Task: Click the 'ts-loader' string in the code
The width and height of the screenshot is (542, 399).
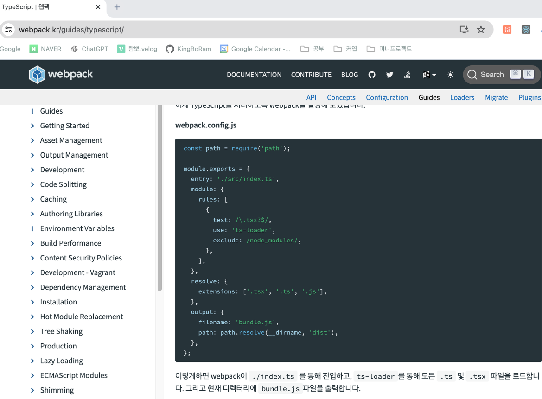Action: pyautogui.click(x=252, y=230)
